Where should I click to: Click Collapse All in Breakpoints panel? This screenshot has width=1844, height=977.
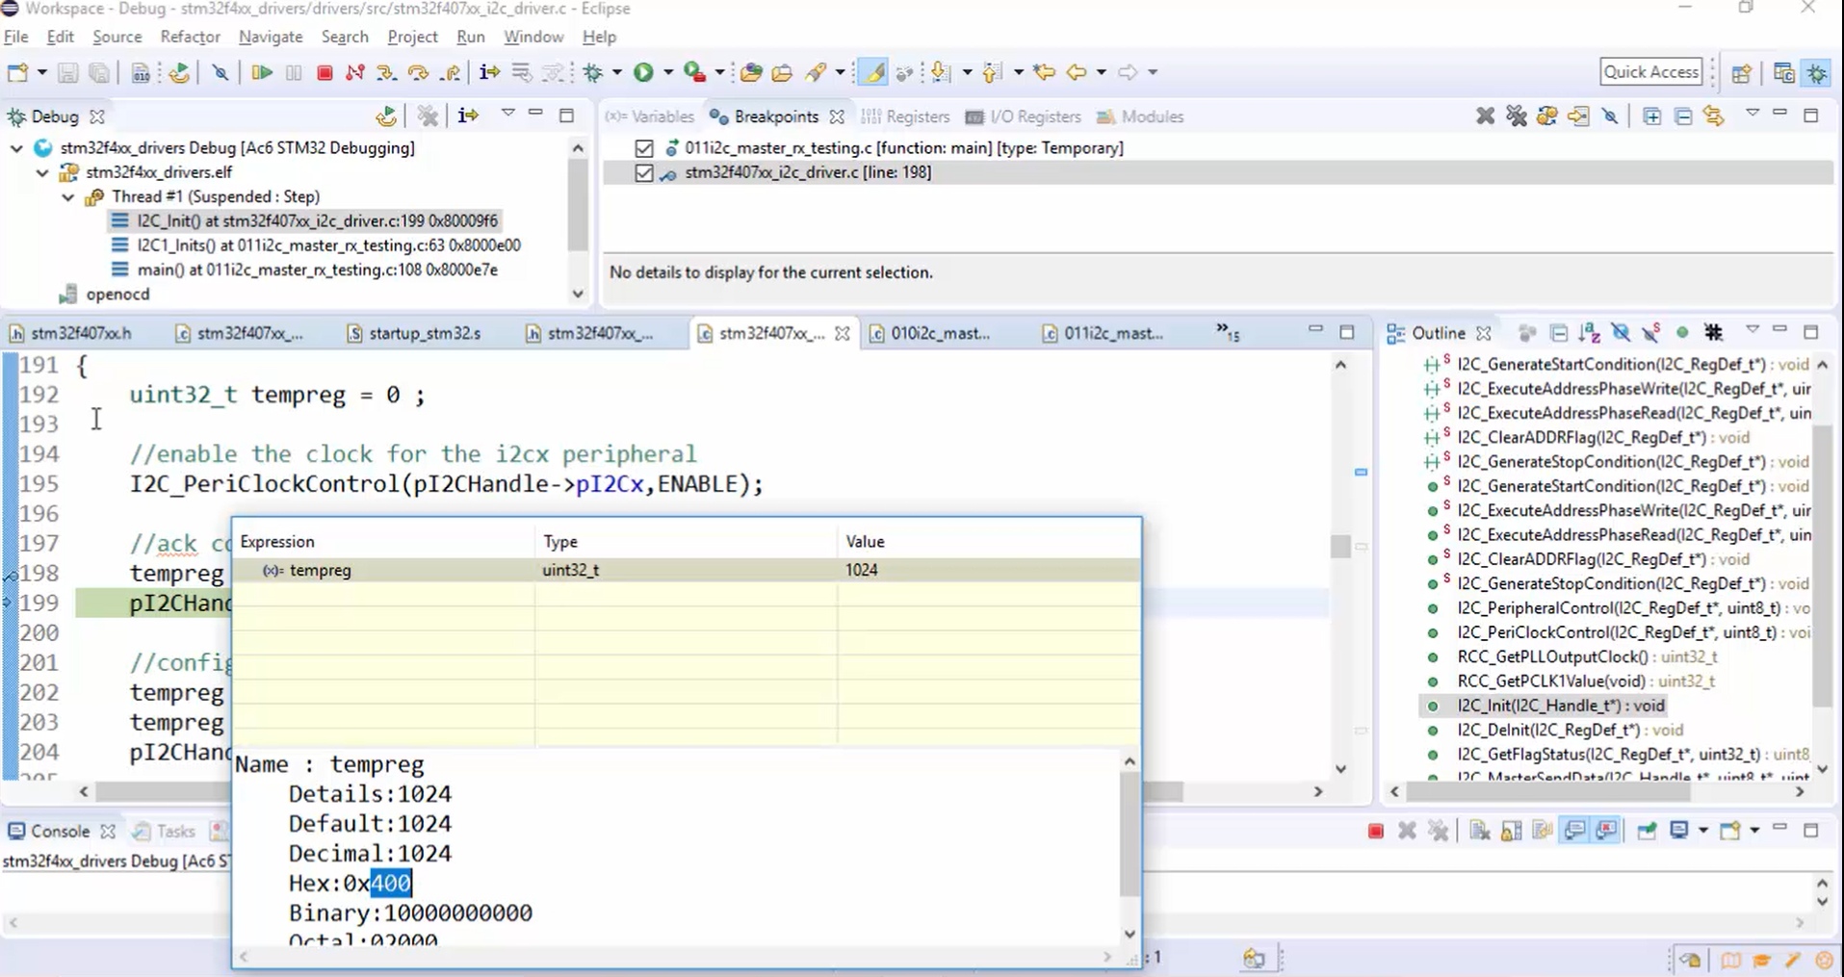pos(1683,116)
